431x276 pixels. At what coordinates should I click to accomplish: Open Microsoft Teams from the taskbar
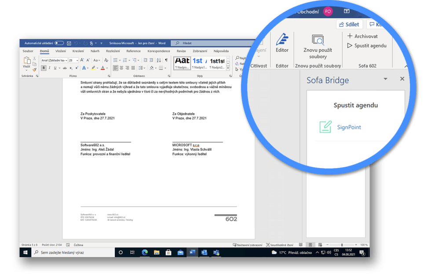tap(216, 252)
